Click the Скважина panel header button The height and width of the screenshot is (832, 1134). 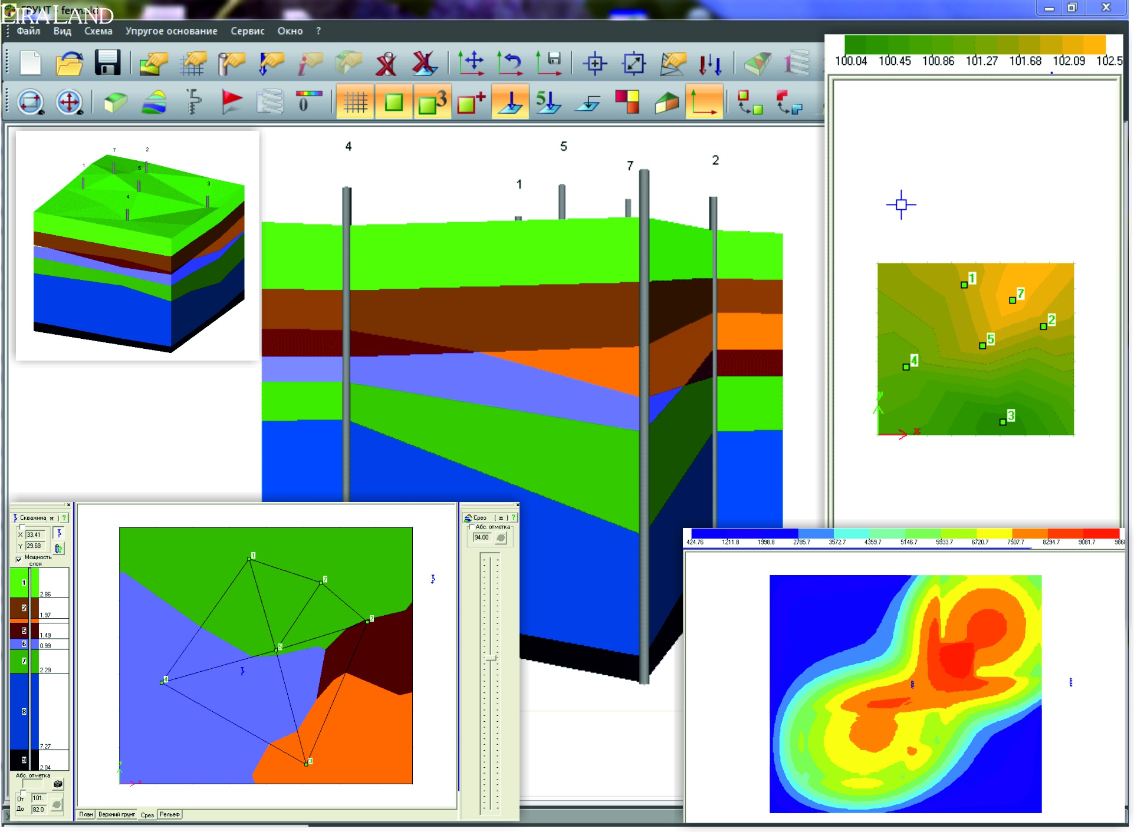[33, 518]
